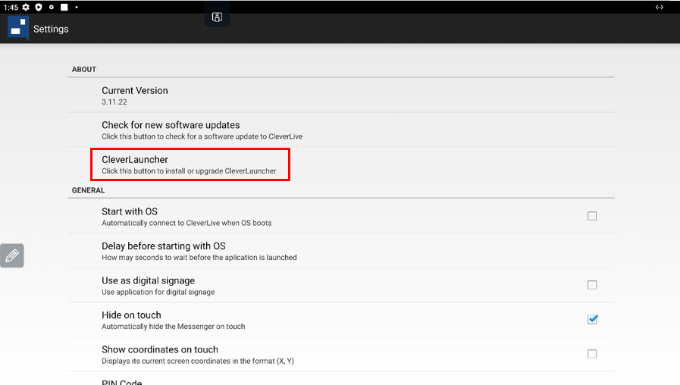Click Show coordinates on touch label
Screen dimensions: 680x385
(160, 349)
